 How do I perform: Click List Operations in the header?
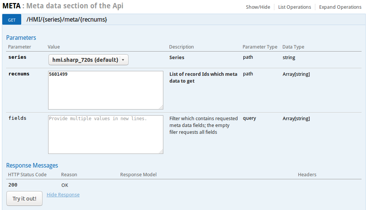294,7
